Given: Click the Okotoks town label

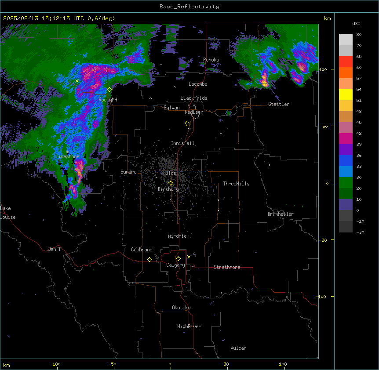Looking at the screenshot, I should click(x=181, y=308).
